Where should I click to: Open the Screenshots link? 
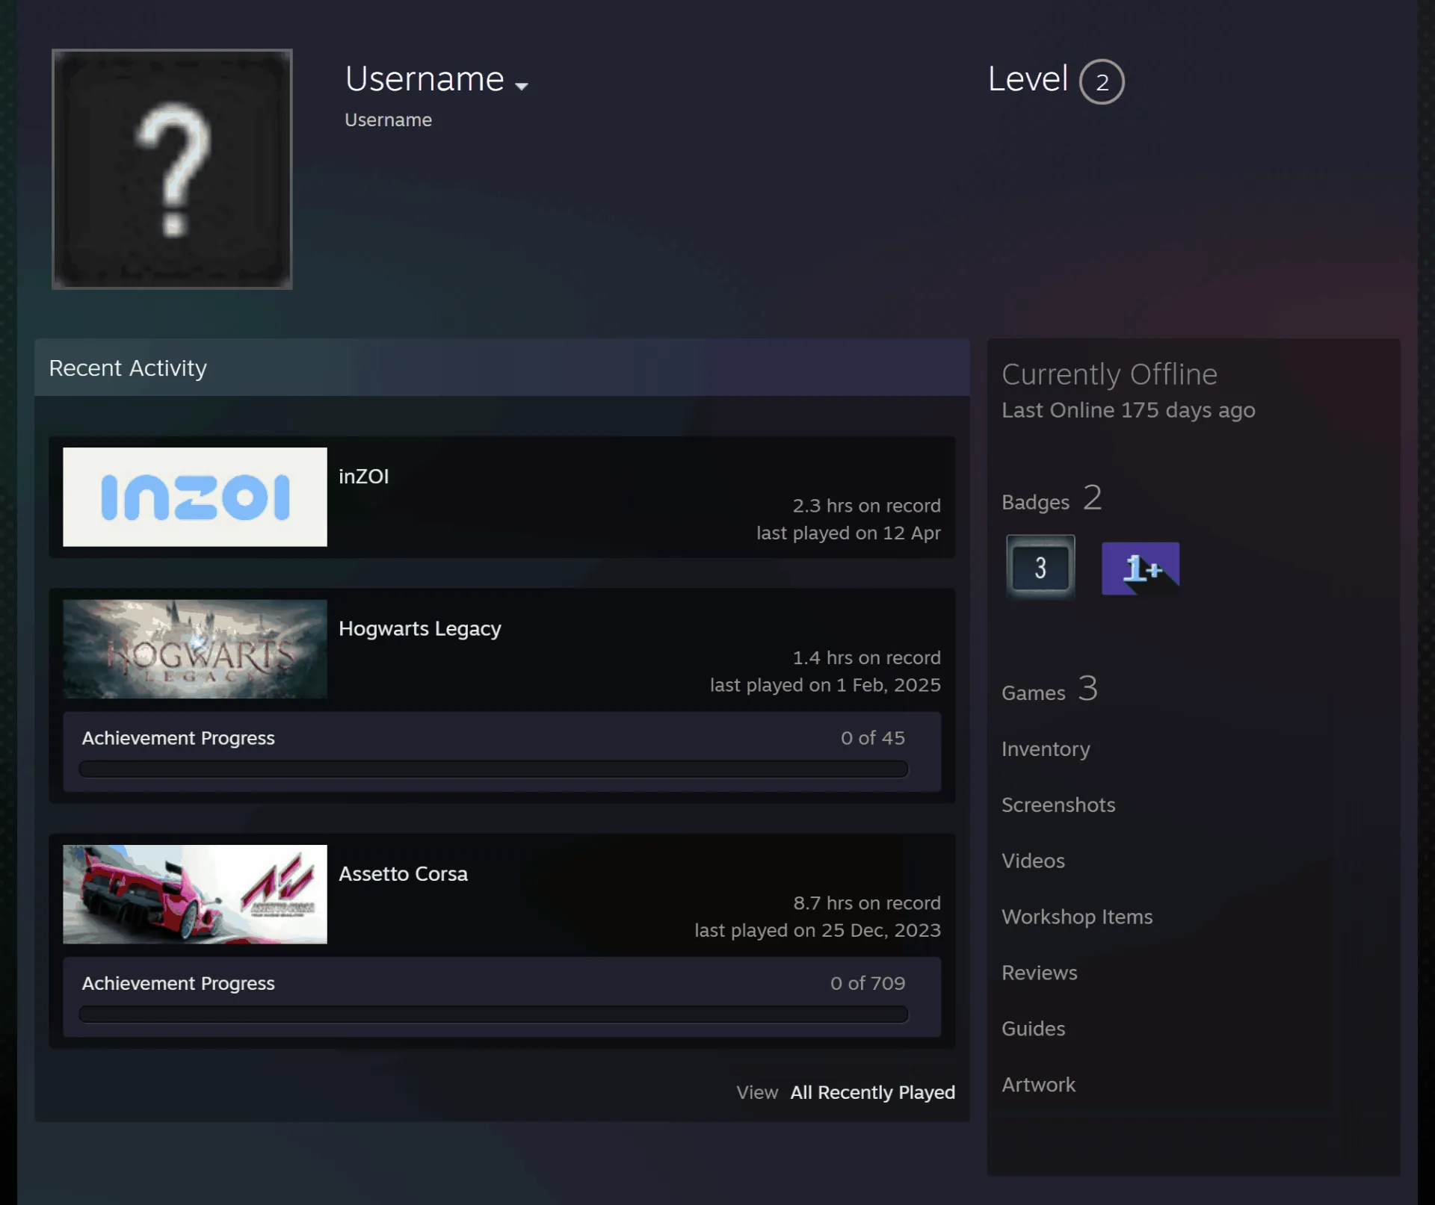click(x=1058, y=805)
